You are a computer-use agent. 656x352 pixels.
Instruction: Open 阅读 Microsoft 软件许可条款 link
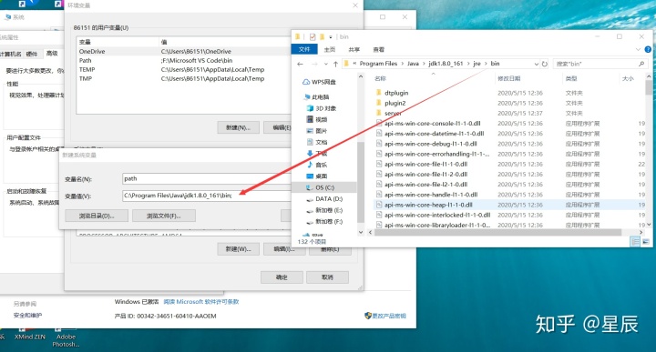coord(201,301)
